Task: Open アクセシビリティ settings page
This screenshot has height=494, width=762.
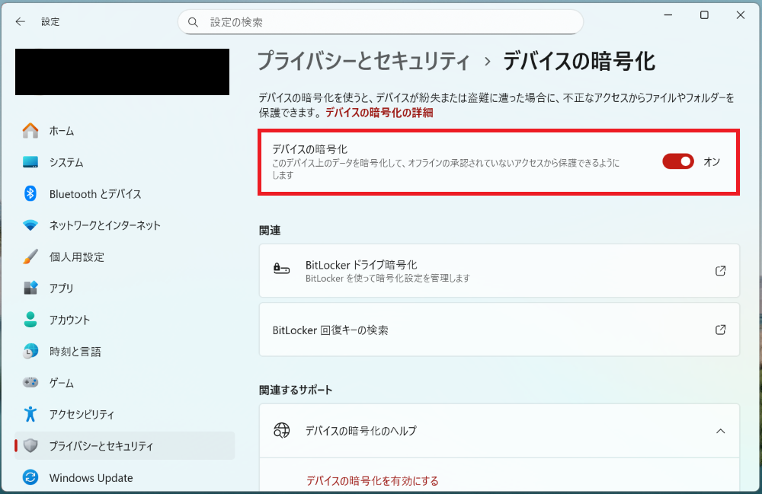Action: pyautogui.click(x=82, y=415)
